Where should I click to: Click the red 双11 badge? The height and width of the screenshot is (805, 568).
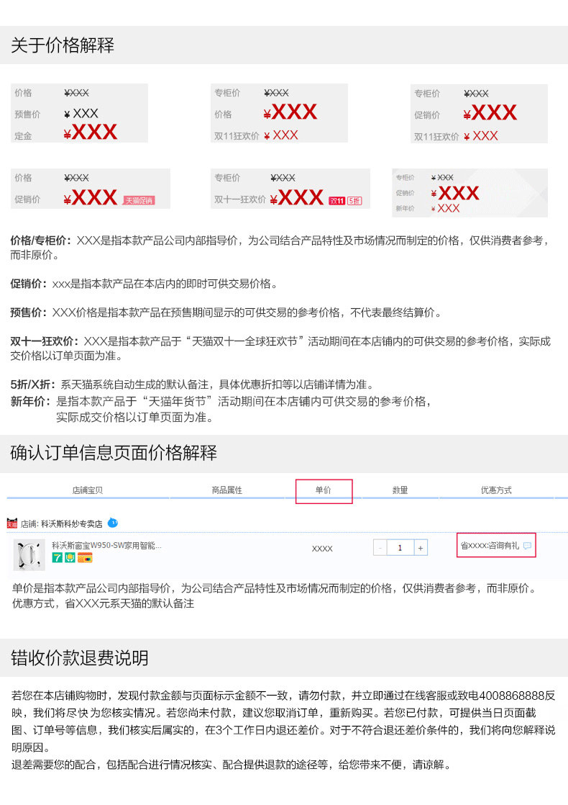pyautogui.click(x=336, y=201)
